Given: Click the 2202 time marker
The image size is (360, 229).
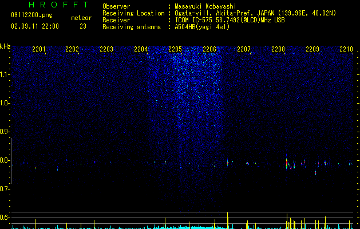Looking at the screenshot, I should point(72,49).
